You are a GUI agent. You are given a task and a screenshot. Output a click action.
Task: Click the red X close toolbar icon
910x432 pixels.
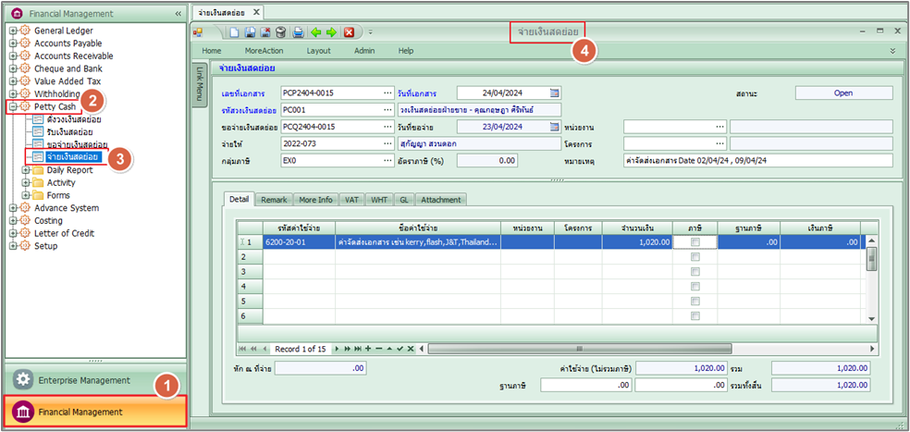click(349, 31)
